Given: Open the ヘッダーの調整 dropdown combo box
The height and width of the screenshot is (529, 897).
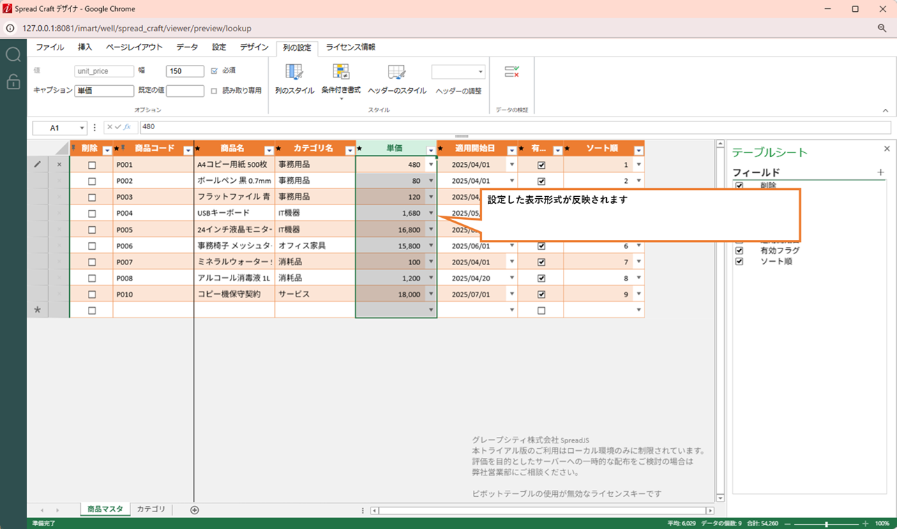Looking at the screenshot, I should tap(458, 72).
